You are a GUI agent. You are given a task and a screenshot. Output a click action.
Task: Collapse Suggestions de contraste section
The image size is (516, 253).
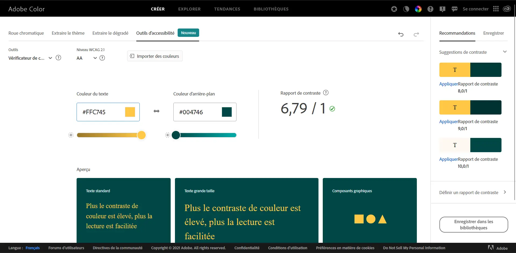505,52
